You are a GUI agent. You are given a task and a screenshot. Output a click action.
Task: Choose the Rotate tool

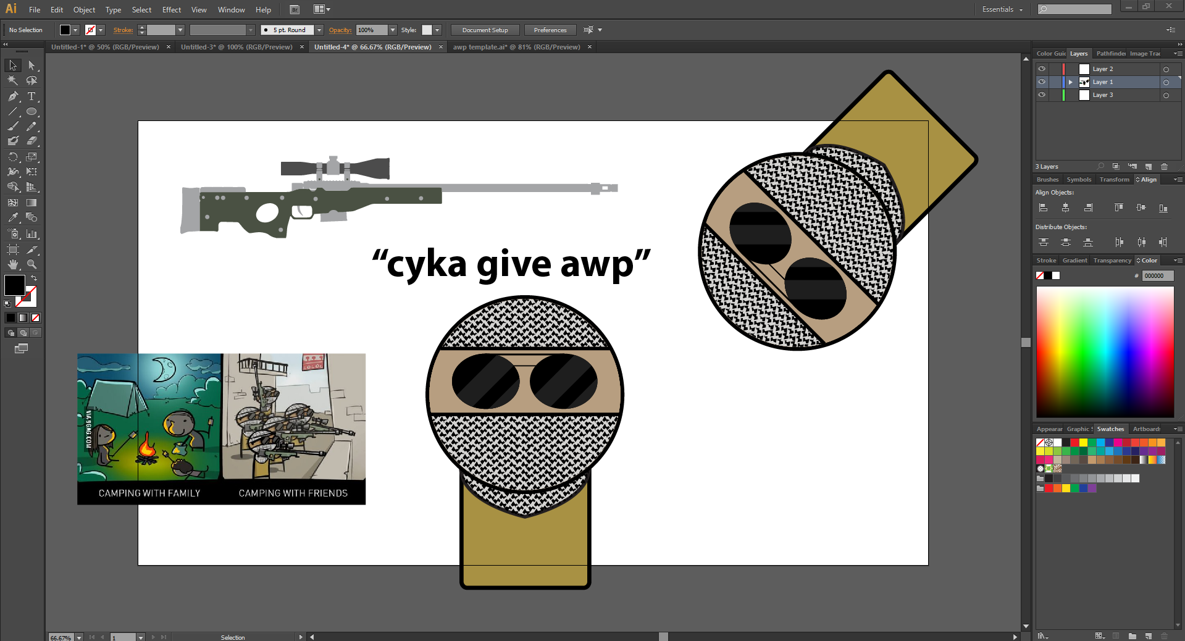pyautogui.click(x=13, y=157)
